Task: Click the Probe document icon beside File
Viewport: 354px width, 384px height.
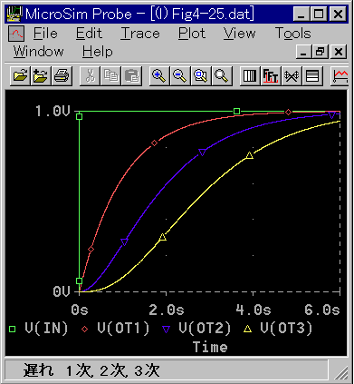Action: click(x=16, y=34)
